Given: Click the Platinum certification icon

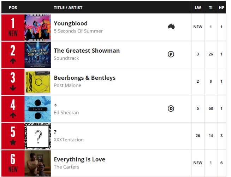Looking at the screenshot, I should (171, 54).
